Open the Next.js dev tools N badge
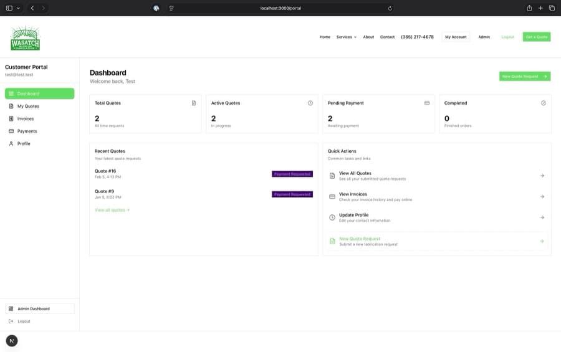Screen dimensions: 561x352 click(12, 341)
